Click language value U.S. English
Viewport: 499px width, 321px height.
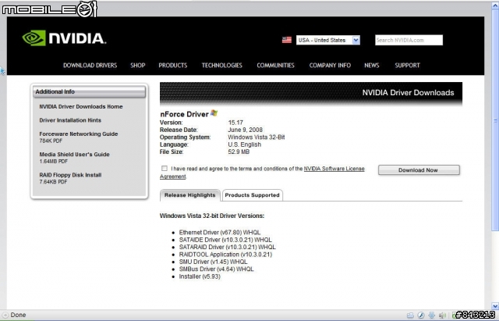244,144
